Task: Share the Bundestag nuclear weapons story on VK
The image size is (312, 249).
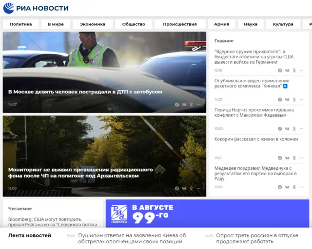Action: (x=287, y=71)
